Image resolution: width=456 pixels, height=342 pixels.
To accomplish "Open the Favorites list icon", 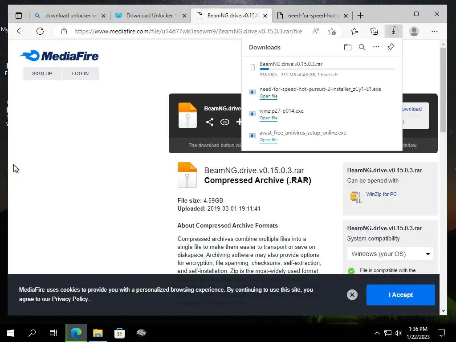I will point(354,31).
